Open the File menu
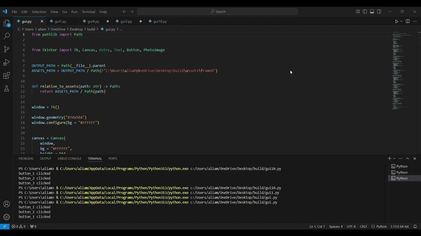The image size is (421, 236). click(14, 11)
